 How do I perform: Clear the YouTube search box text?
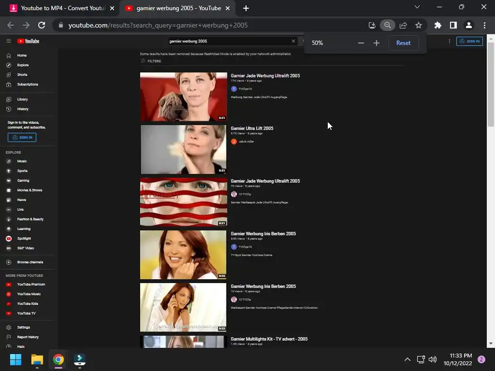[x=293, y=41]
